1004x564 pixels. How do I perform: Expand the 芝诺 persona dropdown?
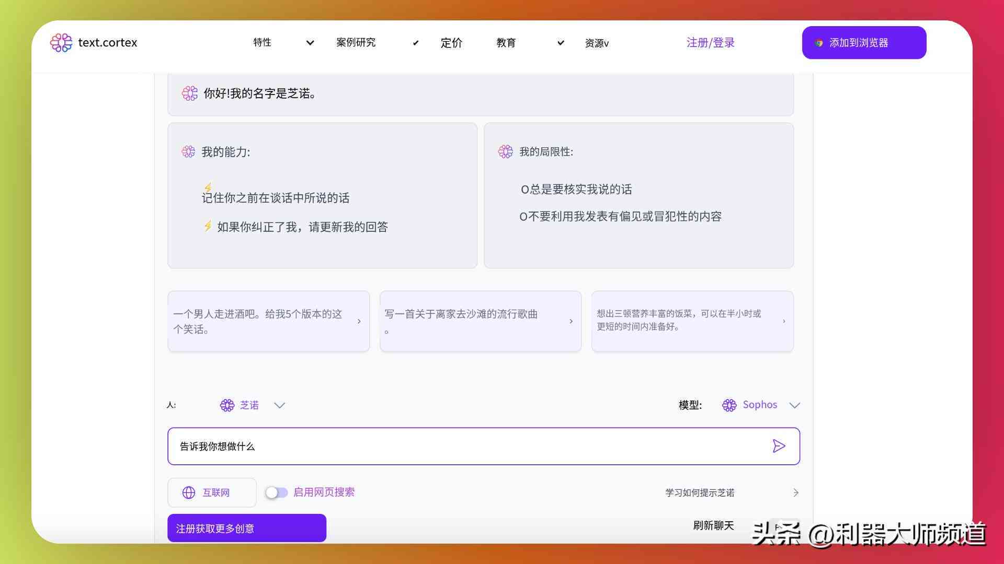279,406
